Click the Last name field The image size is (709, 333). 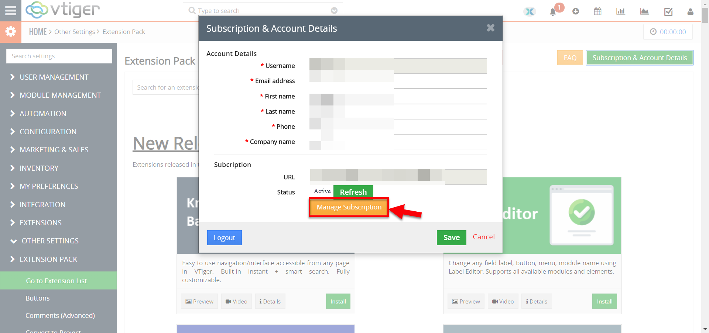point(398,111)
